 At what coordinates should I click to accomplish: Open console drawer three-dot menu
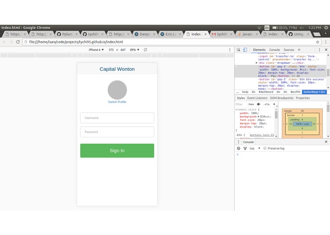coord(238,142)
